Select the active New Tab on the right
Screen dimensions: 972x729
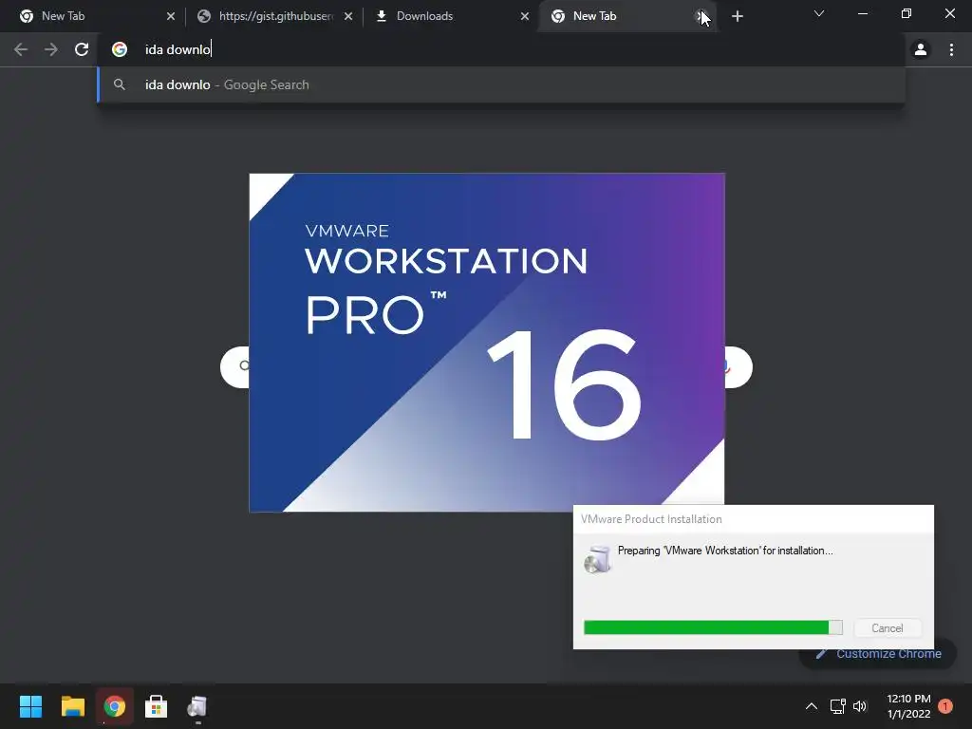click(x=626, y=16)
